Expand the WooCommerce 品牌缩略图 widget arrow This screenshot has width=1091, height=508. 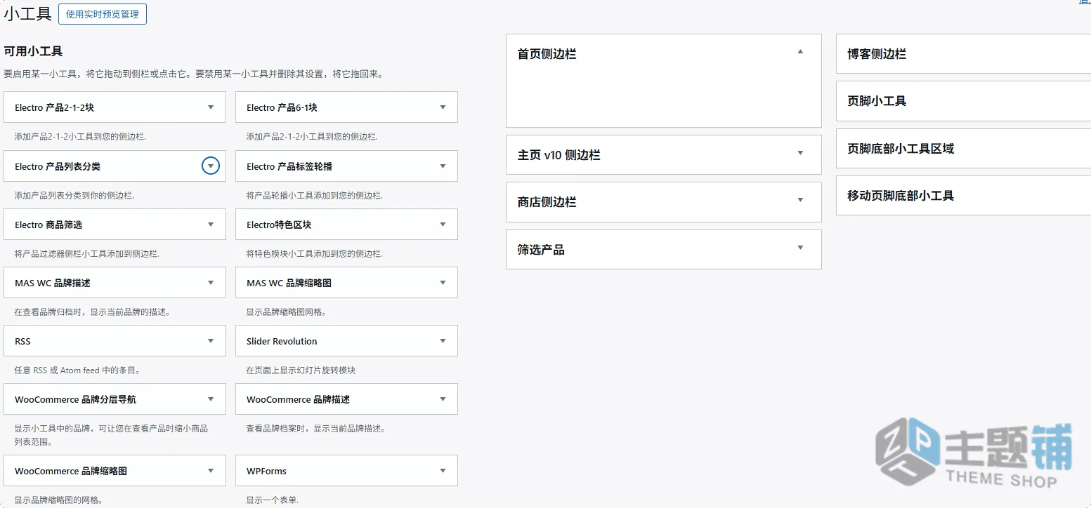tap(211, 471)
